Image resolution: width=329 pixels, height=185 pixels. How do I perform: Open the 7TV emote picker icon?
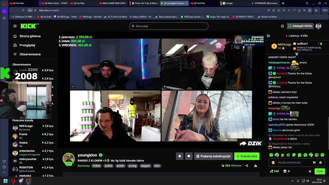coord(314,162)
